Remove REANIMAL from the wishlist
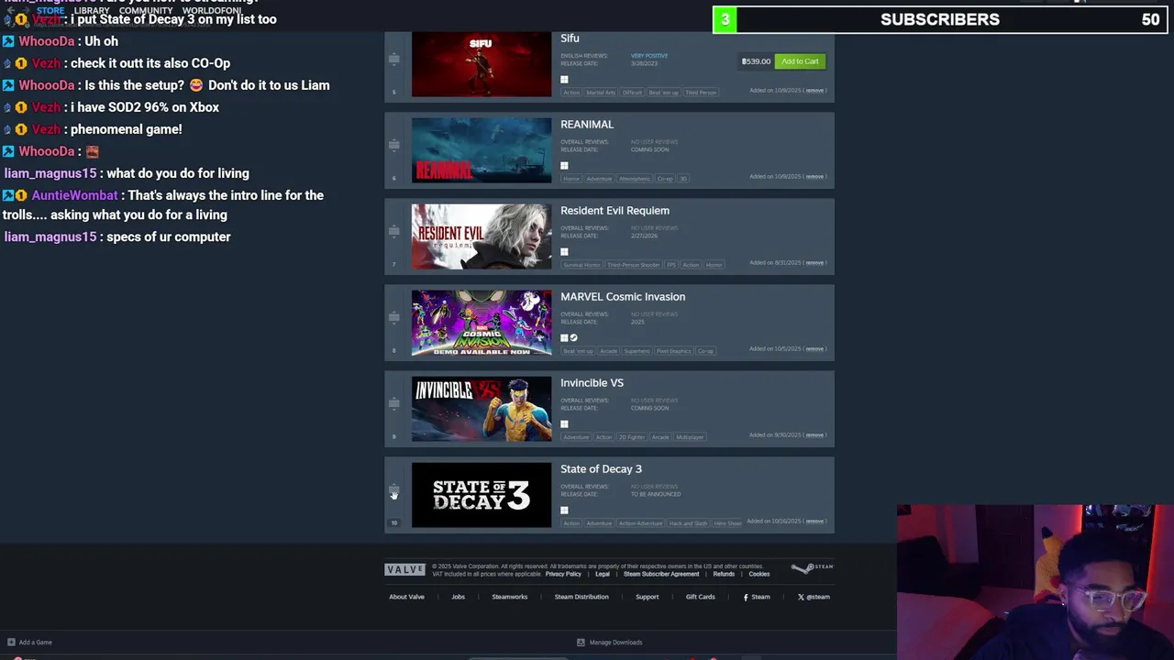Image resolution: width=1174 pixels, height=660 pixels. pyautogui.click(x=814, y=177)
